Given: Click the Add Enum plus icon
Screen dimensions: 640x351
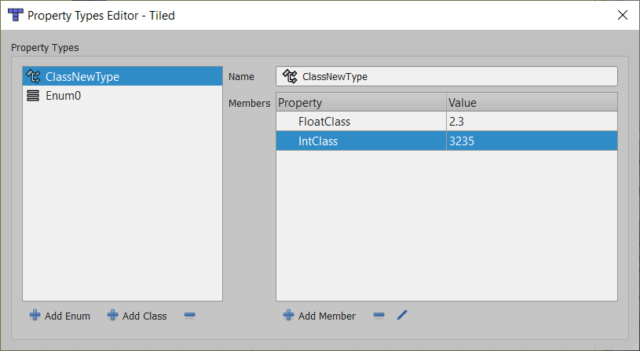Looking at the screenshot, I should [35, 315].
